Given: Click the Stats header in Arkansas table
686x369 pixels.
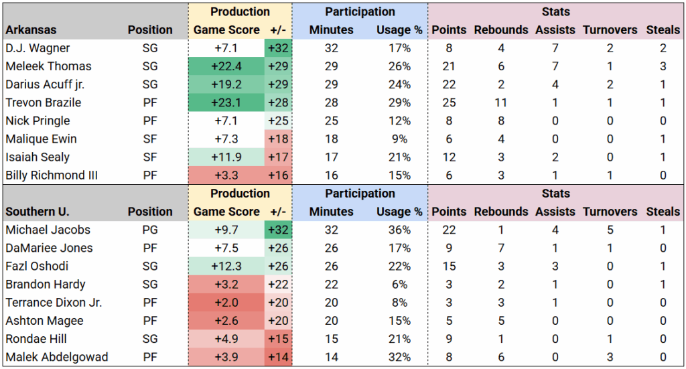Looking at the screenshot, I should [555, 12].
